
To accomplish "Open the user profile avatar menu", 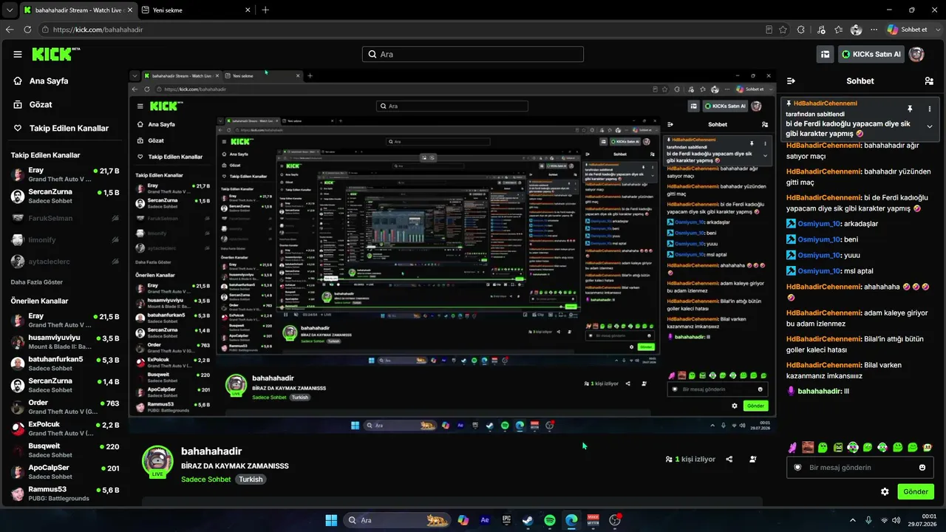I will point(916,54).
